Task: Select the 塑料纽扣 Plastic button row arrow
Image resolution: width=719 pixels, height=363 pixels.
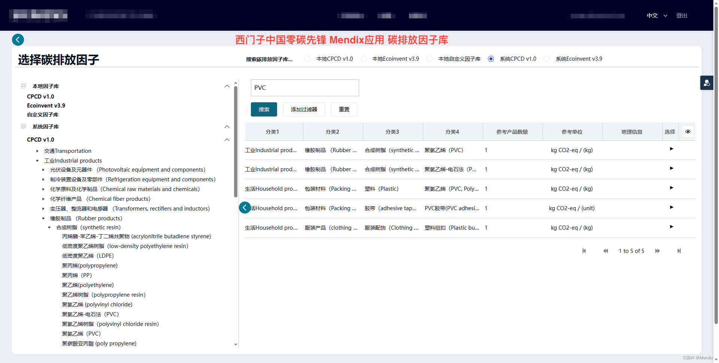Action: [x=671, y=227]
